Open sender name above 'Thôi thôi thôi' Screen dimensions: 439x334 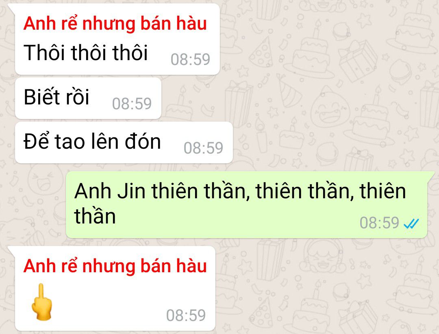point(115,24)
